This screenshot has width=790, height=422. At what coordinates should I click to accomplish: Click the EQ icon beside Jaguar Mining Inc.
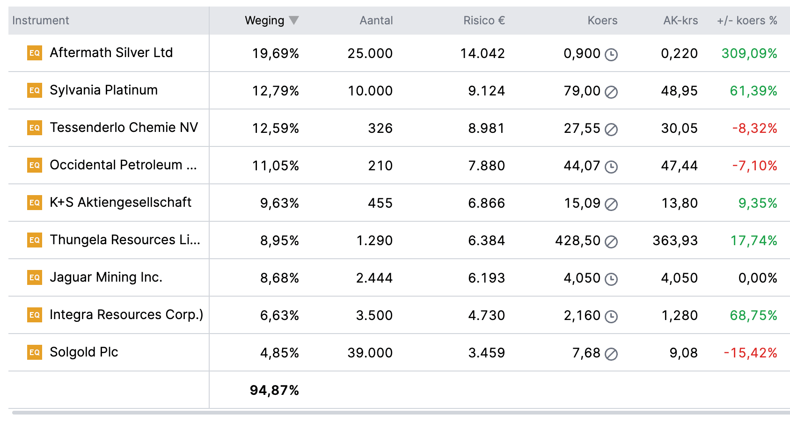35,277
